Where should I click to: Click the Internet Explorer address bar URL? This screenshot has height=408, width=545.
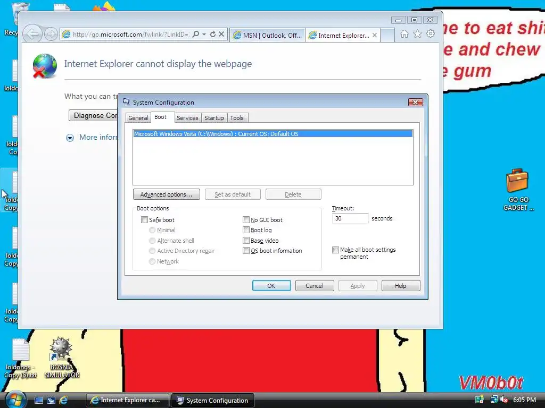130,35
